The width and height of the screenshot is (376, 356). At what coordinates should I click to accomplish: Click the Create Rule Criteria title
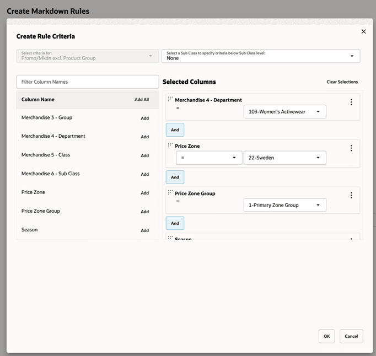(46, 36)
